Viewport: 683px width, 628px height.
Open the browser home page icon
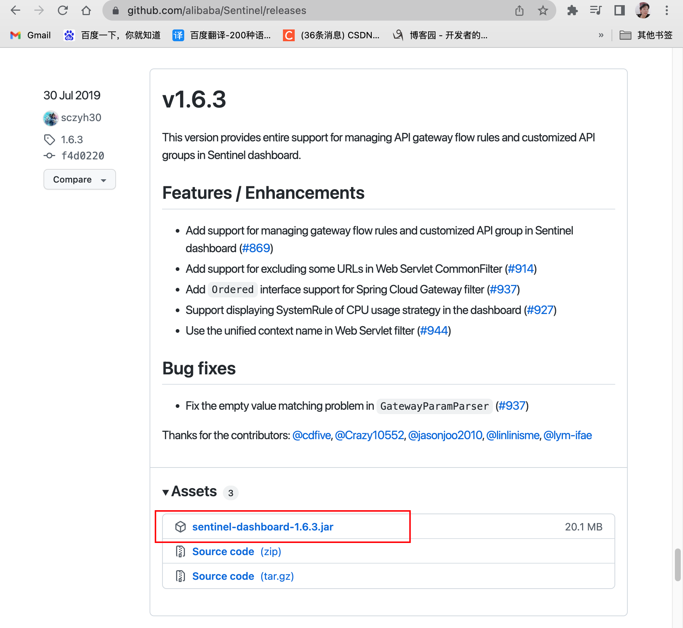pyautogui.click(x=86, y=10)
